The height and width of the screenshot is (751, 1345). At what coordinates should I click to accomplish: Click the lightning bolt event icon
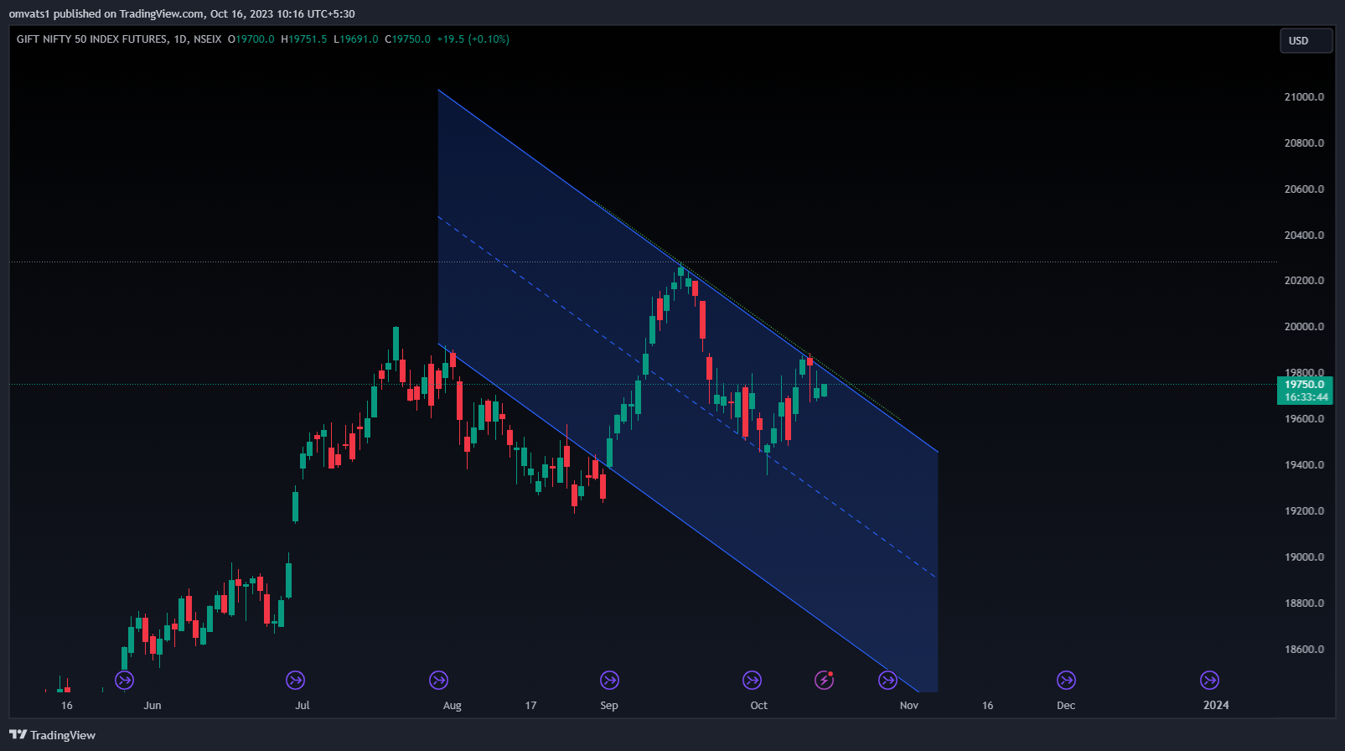[825, 680]
